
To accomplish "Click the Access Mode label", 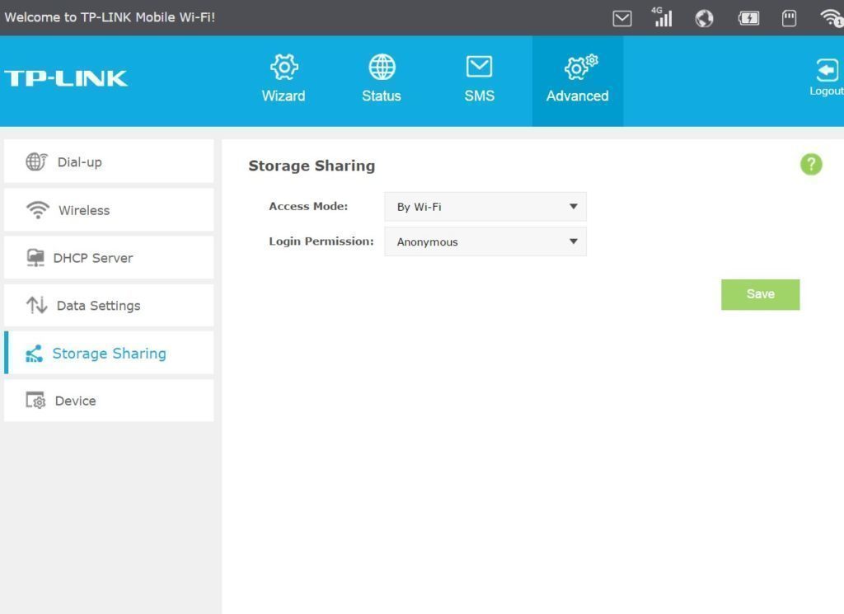I will pos(308,206).
